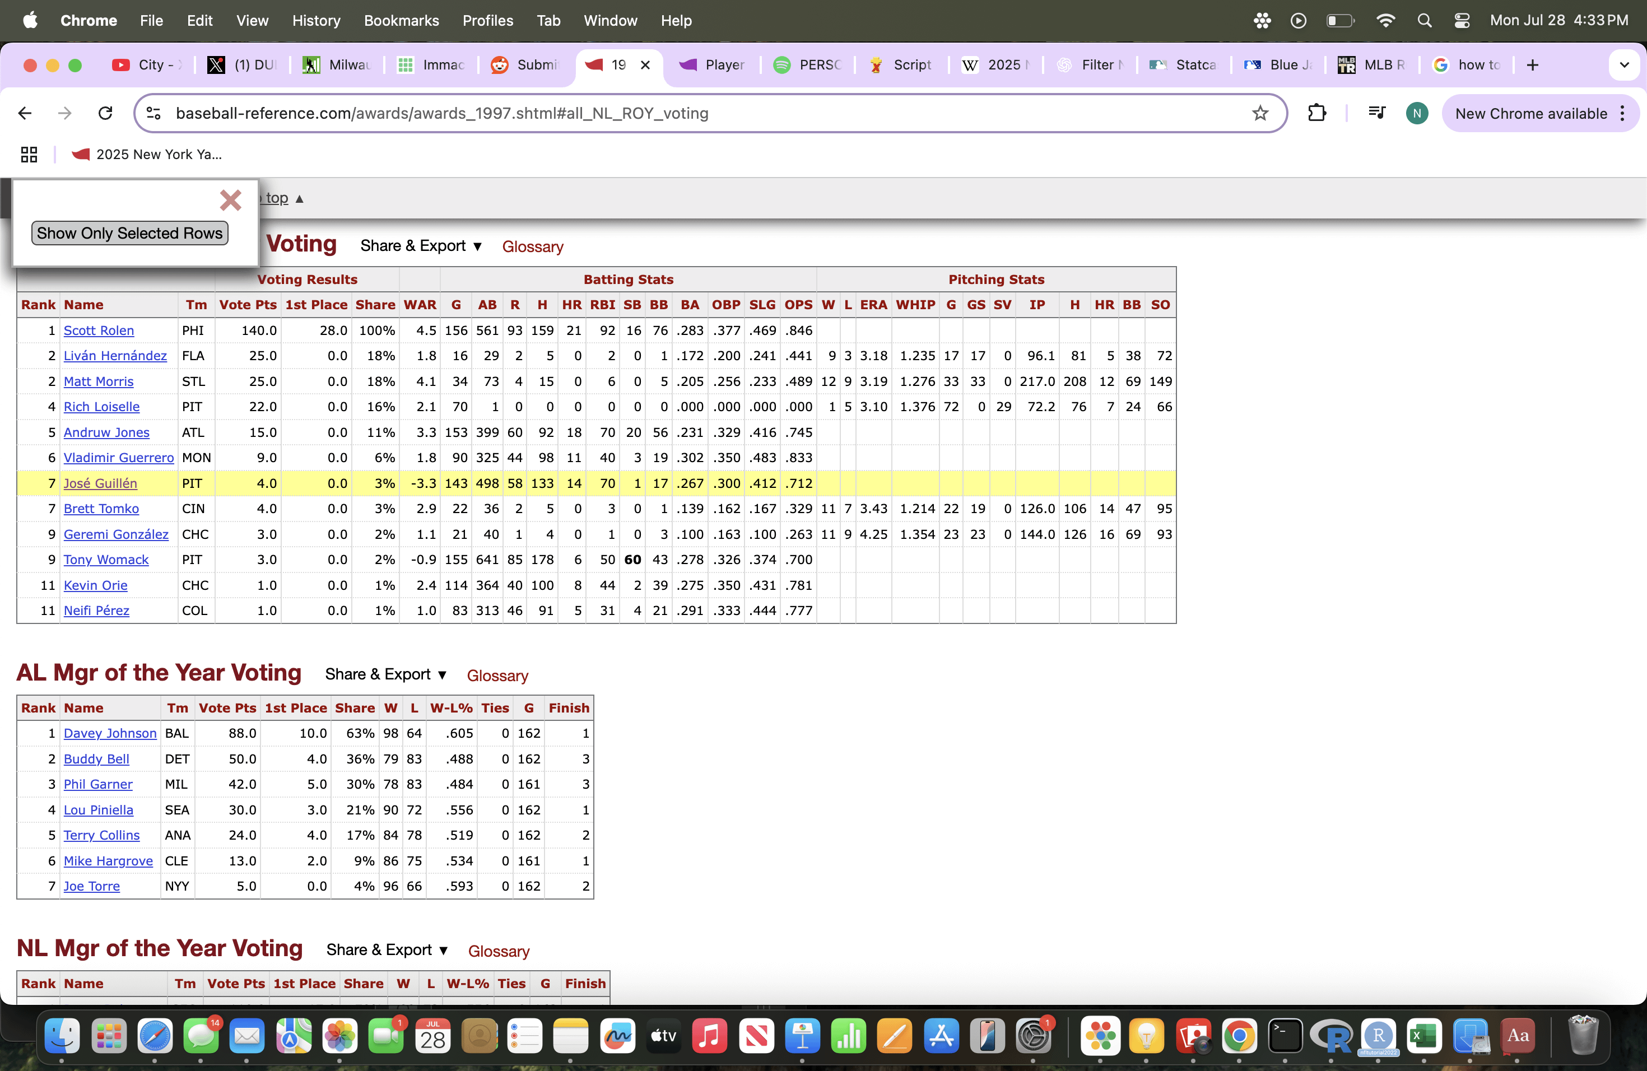
Task: Sort table by the WAR column header
Action: pyautogui.click(x=420, y=305)
